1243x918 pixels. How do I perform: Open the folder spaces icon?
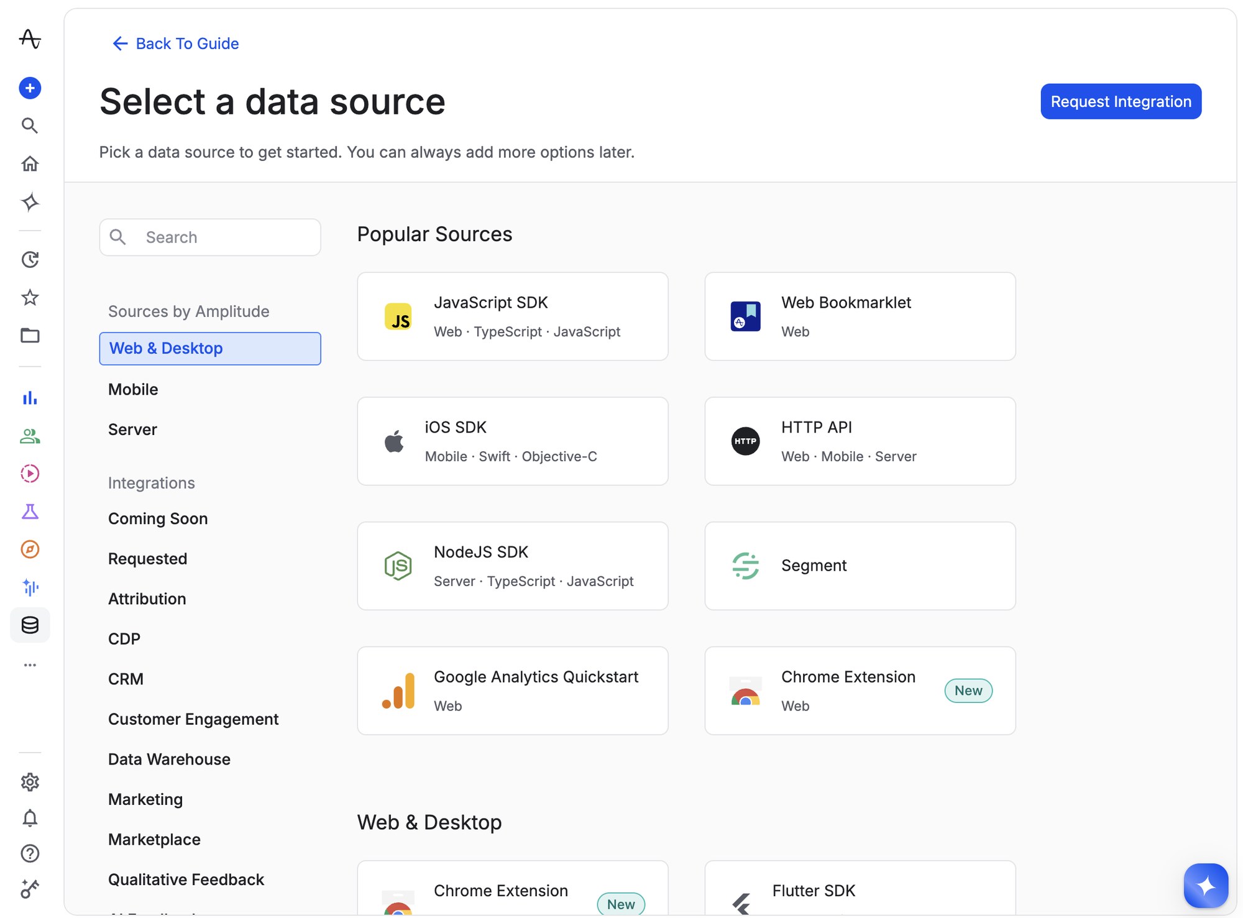click(30, 336)
